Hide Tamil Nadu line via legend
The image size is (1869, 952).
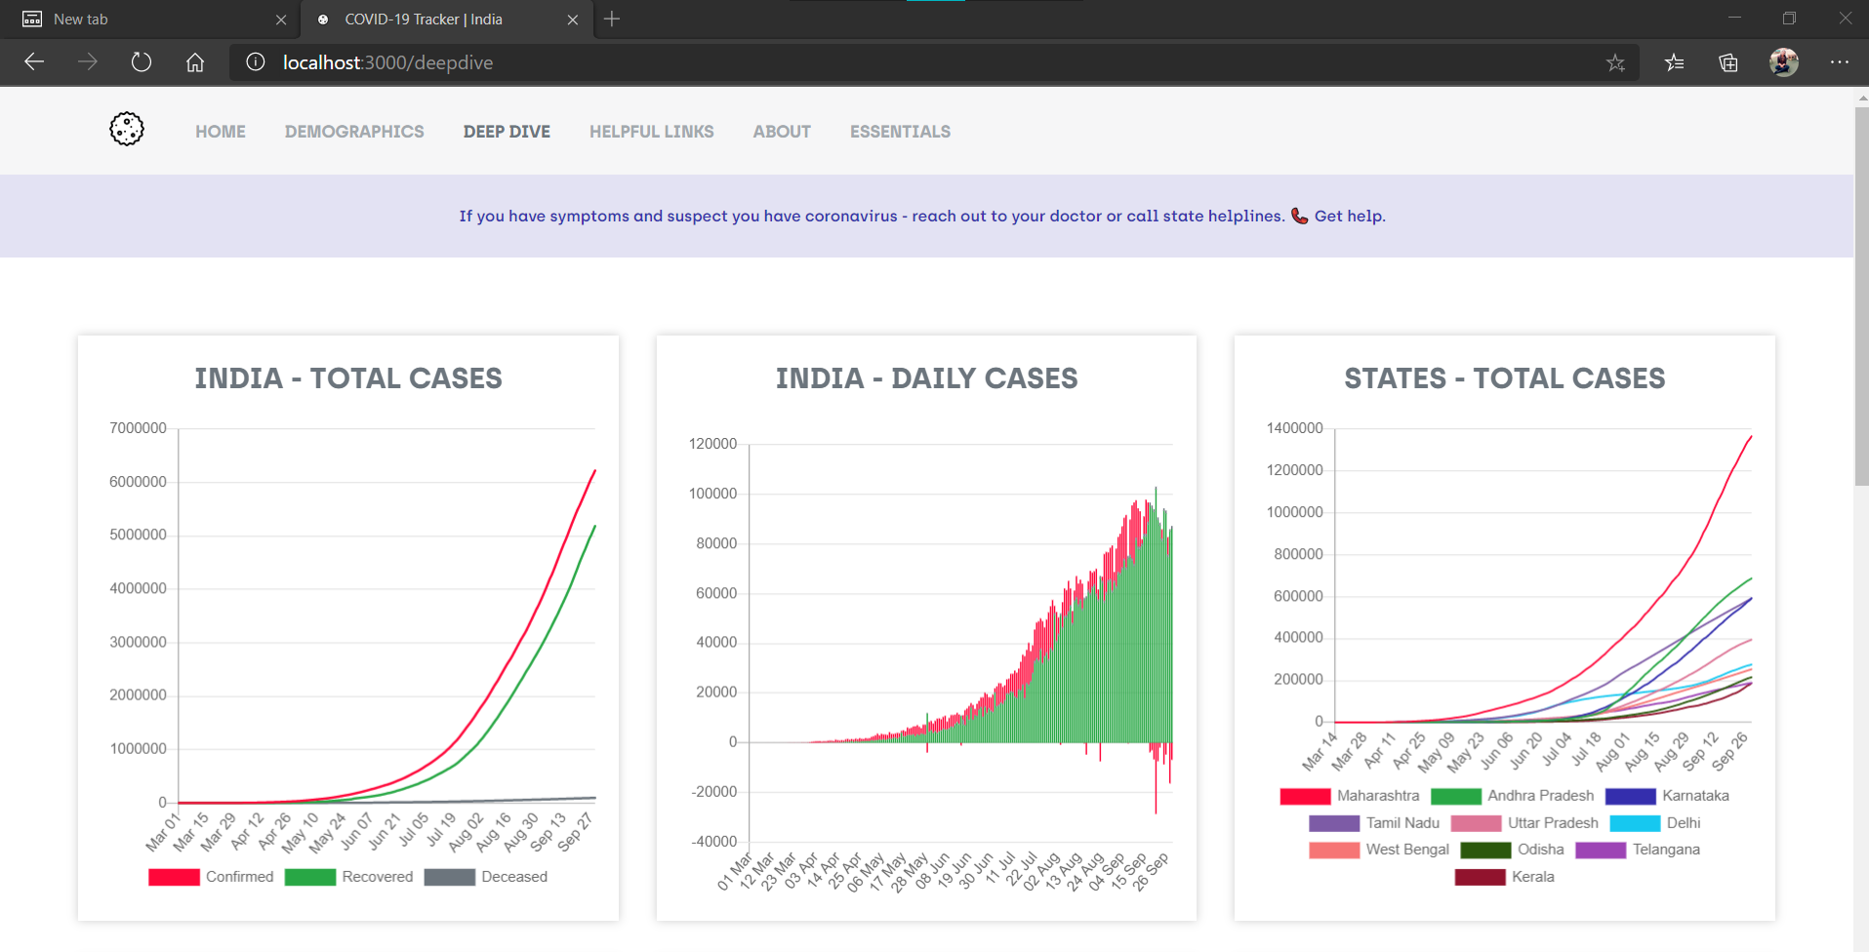click(x=1374, y=823)
